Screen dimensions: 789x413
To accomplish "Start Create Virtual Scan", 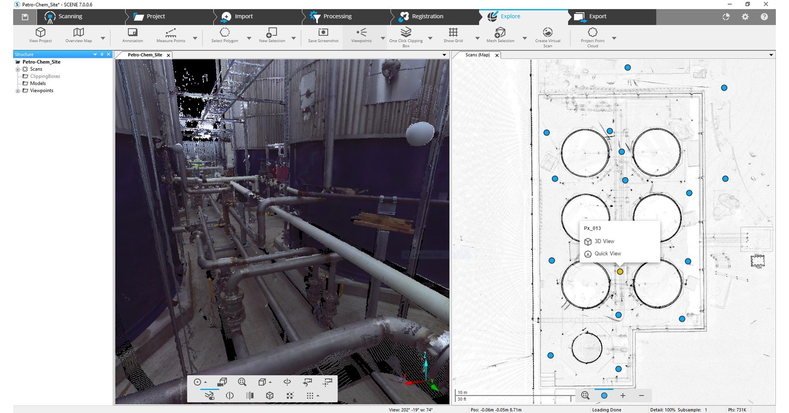I will (548, 36).
